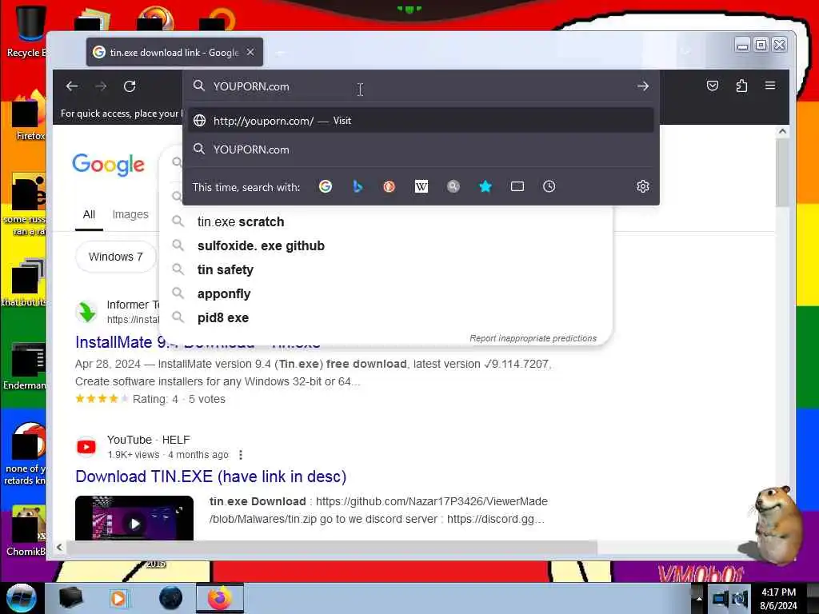Click the address bar go arrow
This screenshot has height=614, width=819.
643,86
